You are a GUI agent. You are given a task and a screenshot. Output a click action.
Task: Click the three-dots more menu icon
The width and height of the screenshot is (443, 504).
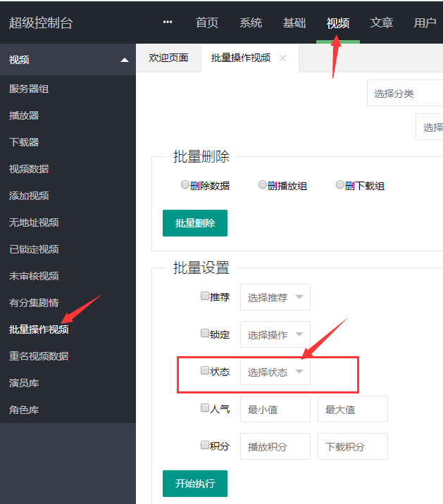(x=168, y=23)
